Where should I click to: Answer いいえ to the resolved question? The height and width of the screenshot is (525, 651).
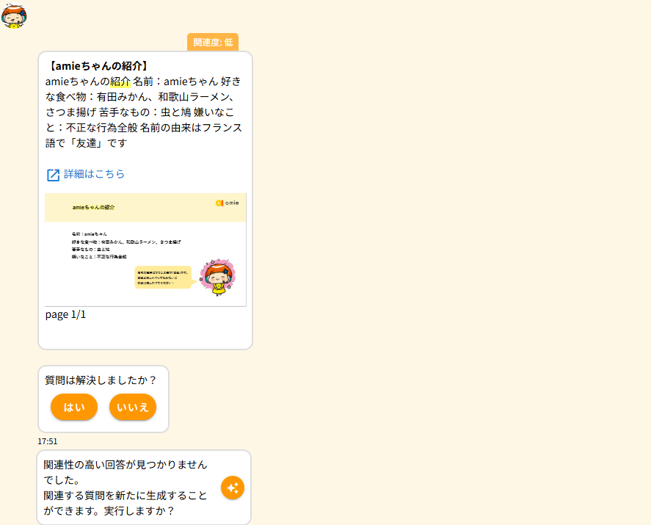133,407
